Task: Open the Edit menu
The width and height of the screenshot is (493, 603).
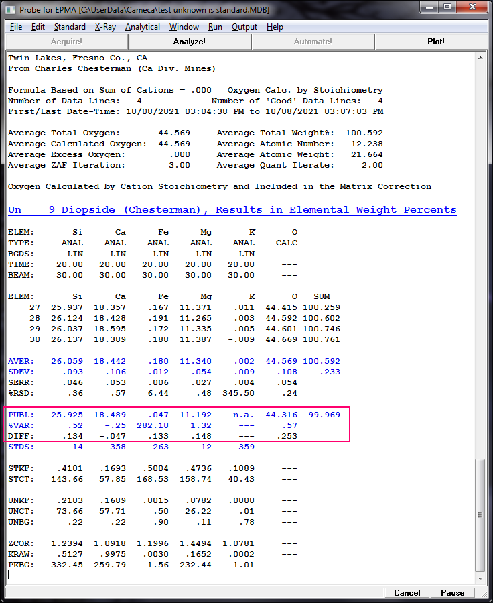Action: [38, 27]
